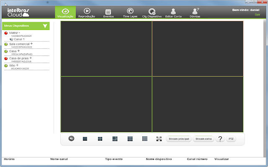Click the Stream principal button
Viewport: 268px width, 167px height.
[x=178, y=139]
